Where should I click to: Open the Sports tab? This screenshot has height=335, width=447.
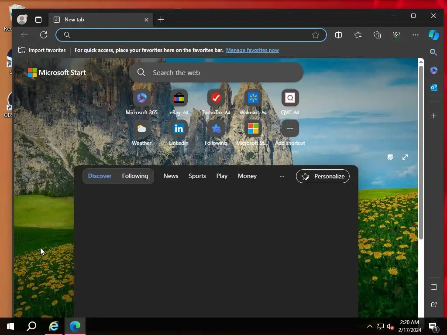pos(197,176)
